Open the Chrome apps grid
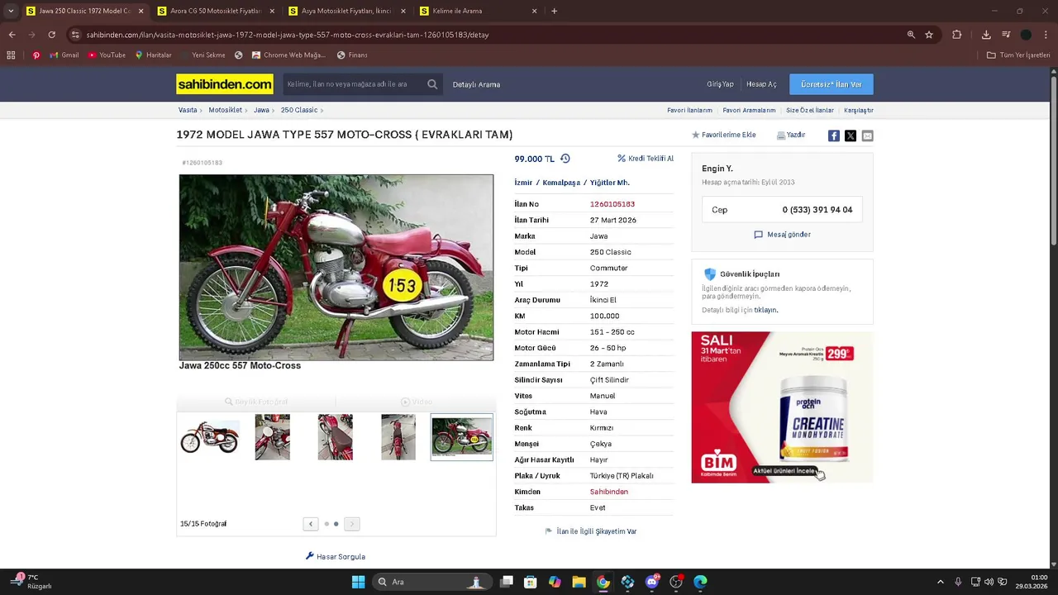 11,55
